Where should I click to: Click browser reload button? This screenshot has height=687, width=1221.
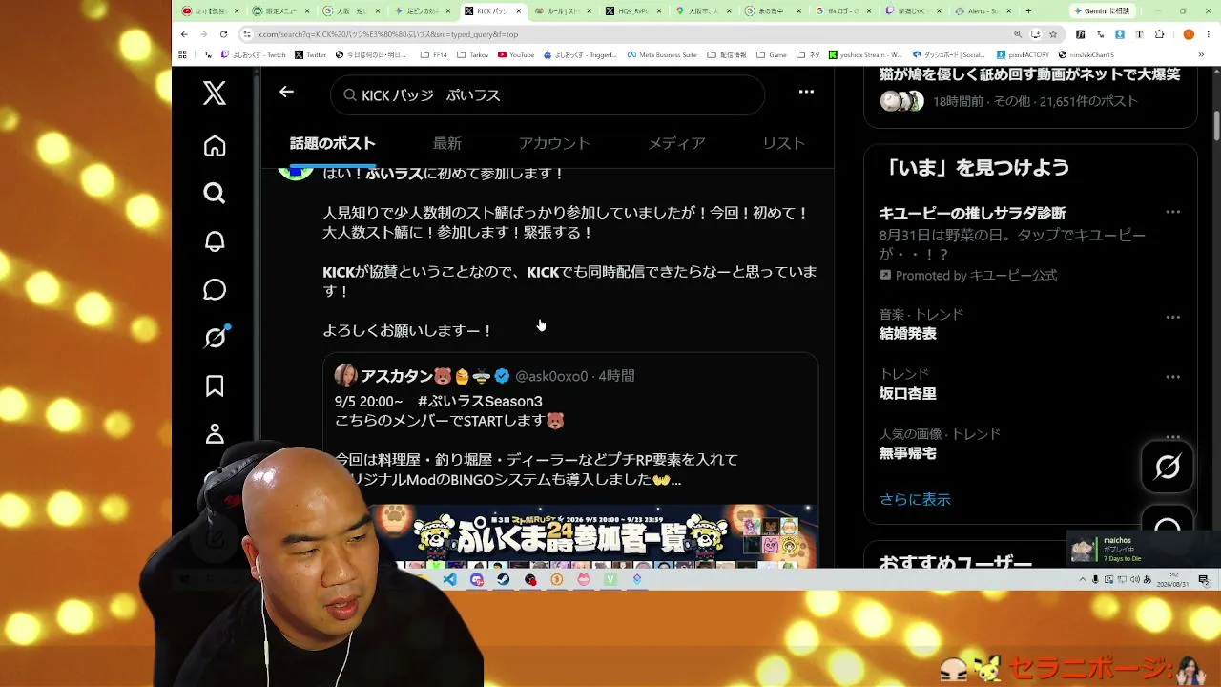[x=225, y=34]
